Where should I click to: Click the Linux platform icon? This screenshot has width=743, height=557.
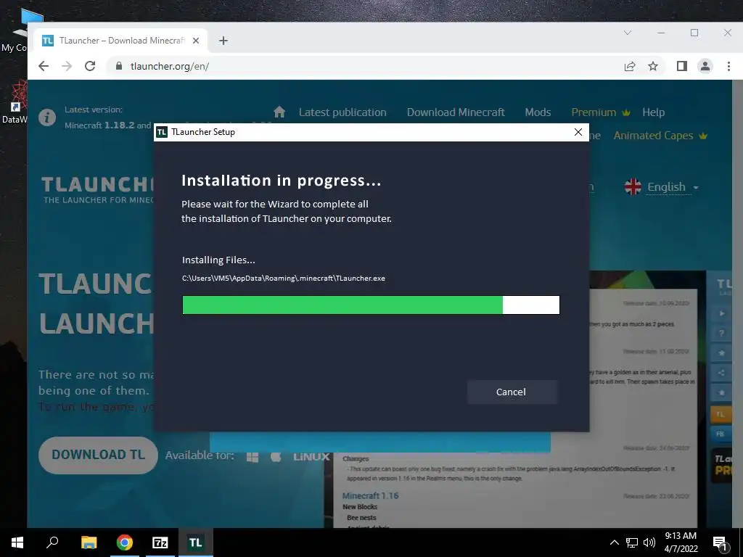(x=311, y=457)
